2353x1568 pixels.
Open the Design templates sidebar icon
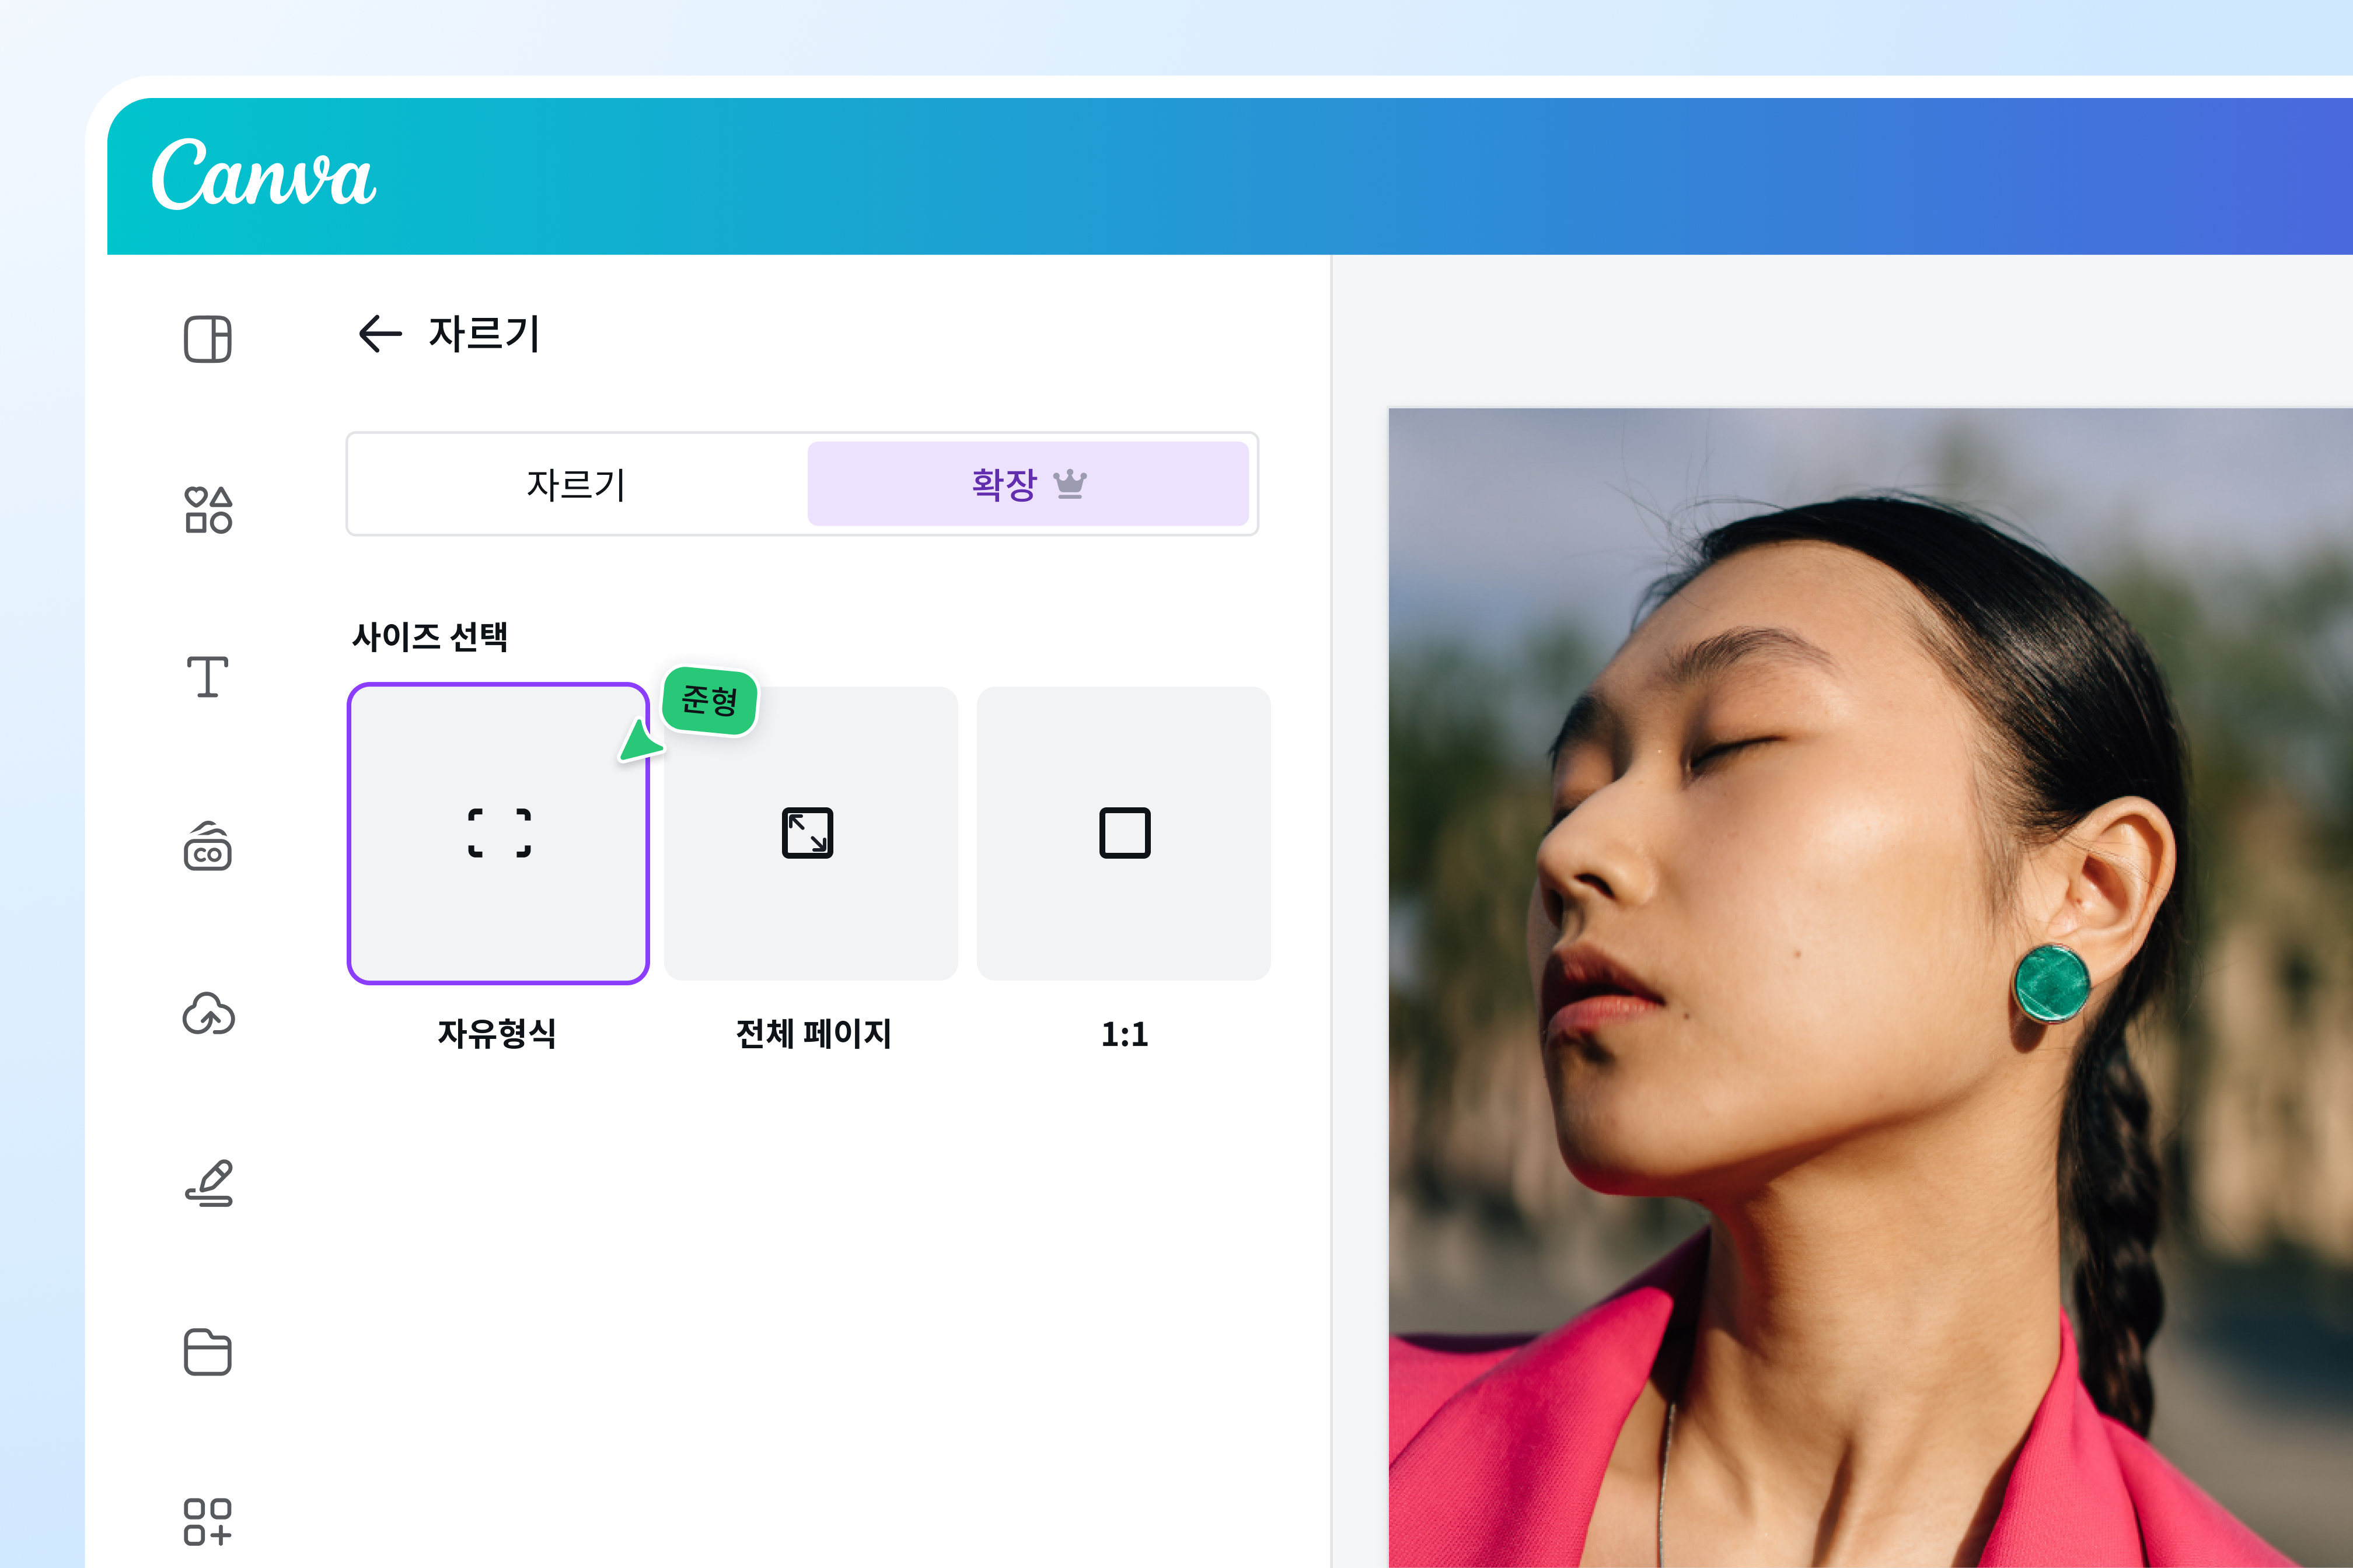pyautogui.click(x=208, y=339)
